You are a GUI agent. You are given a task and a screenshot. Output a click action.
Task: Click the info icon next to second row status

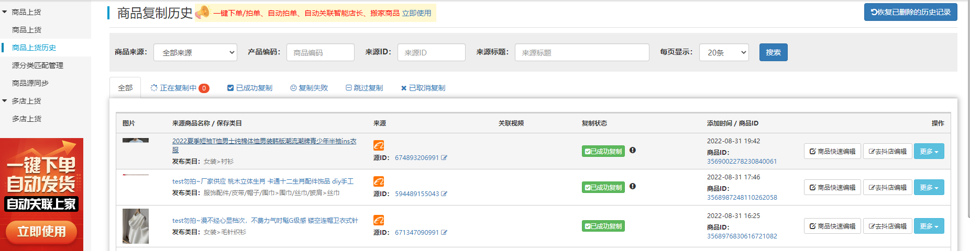(633, 187)
